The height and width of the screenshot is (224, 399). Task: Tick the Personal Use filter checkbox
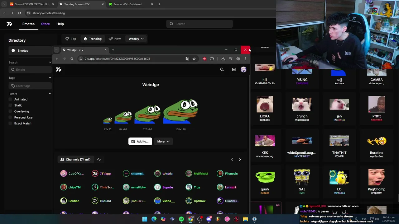pos(10,117)
